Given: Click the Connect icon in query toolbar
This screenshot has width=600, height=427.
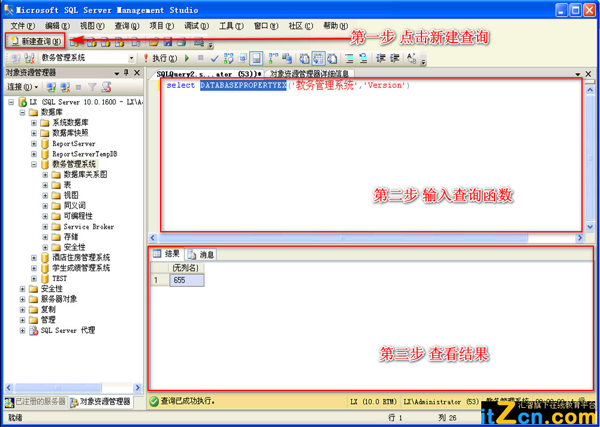Looking at the screenshot, I should pos(16,58).
